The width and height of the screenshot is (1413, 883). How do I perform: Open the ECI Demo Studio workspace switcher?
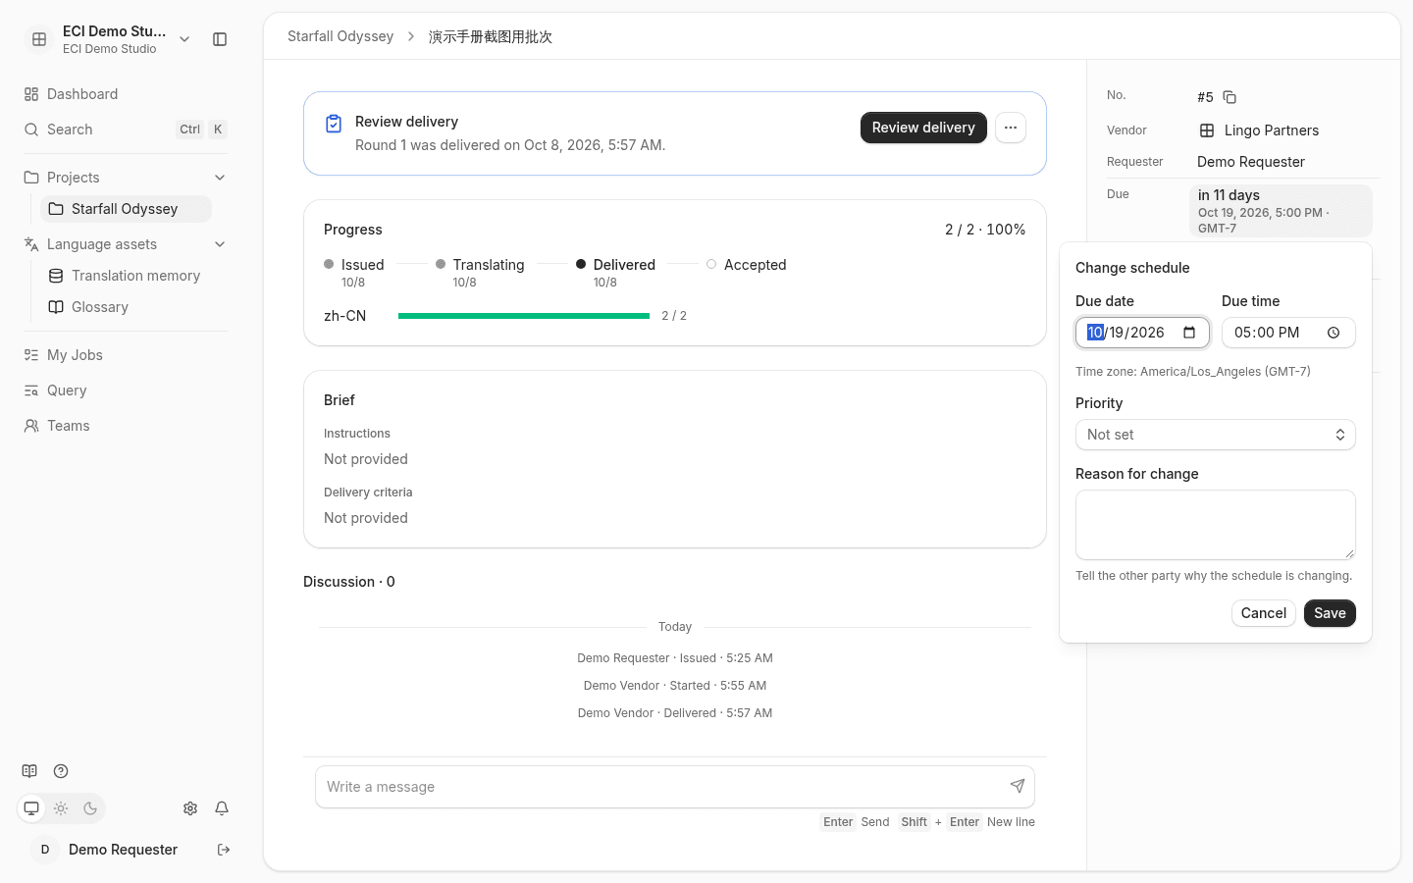(108, 39)
